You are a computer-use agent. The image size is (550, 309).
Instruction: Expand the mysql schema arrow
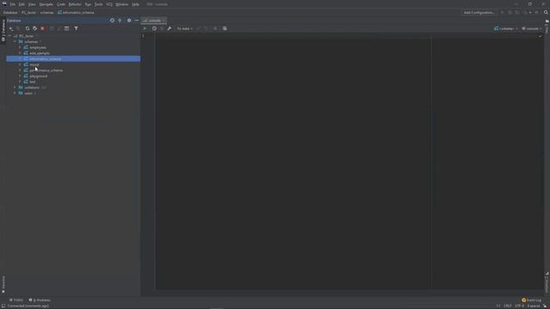[x=20, y=64]
